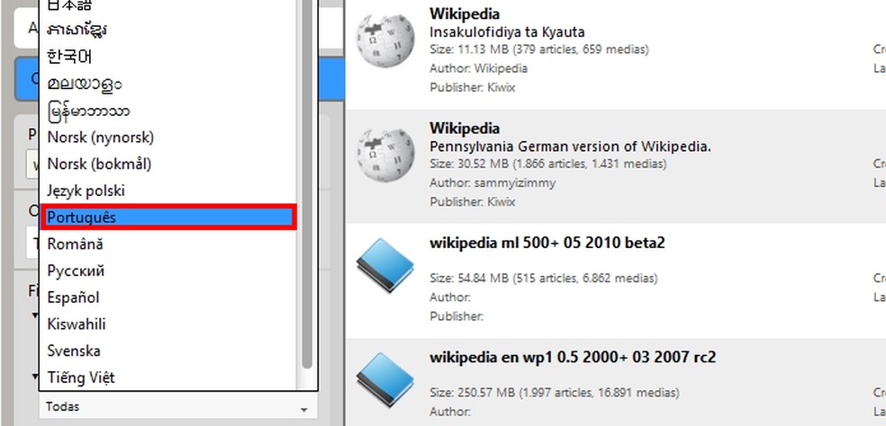Select wikipedia ml 500+ 05 2010 beta2 title
Viewport: 886px width, 426px height.
click(547, 243)
